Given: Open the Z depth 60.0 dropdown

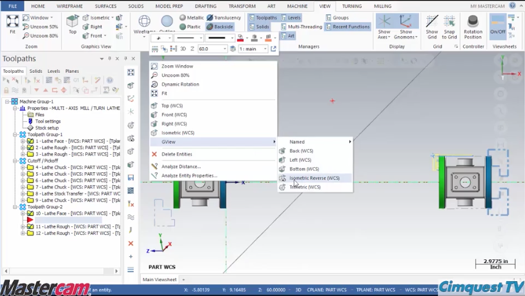Looking at the screenshot, I should coord(225,49).
